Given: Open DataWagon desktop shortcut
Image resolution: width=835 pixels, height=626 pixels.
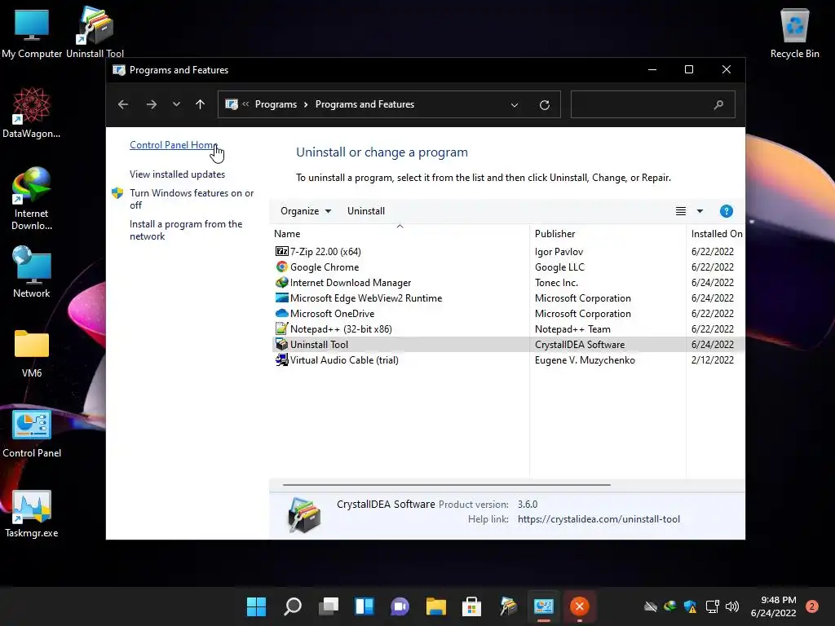Looking at the screenshot, I should click(32, 112).
